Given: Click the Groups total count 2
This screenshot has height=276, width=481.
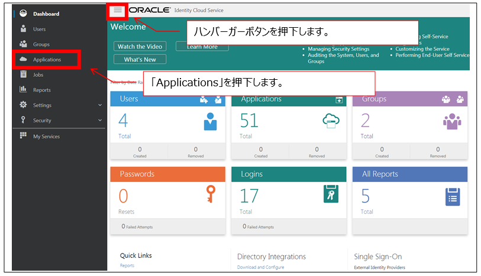Looking at the screenshot, I should point(366,121).
